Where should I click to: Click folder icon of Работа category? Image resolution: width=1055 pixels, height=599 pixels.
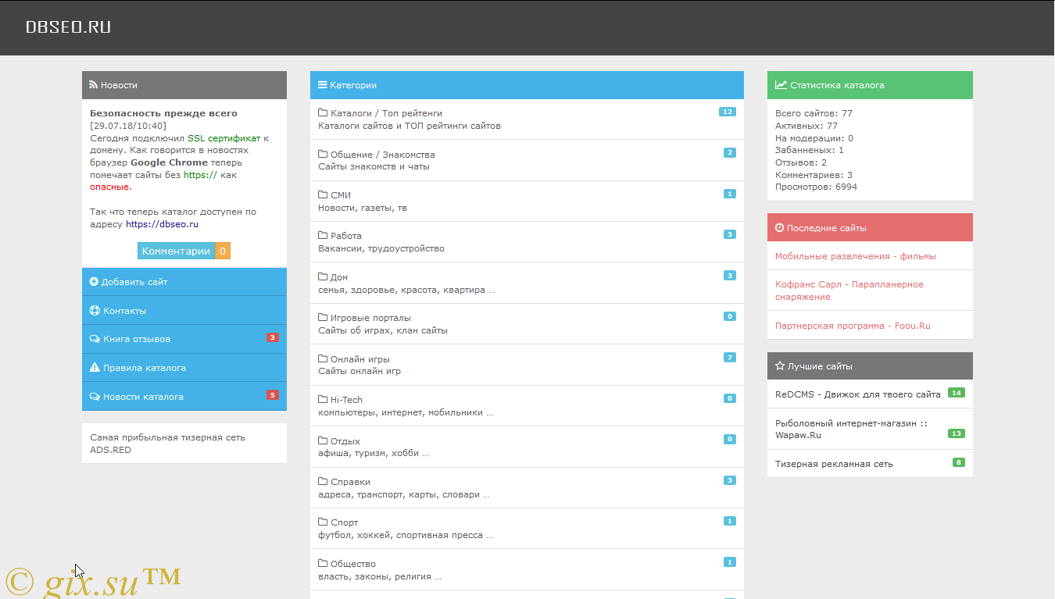pyautogui.click(x=323, y=236)
